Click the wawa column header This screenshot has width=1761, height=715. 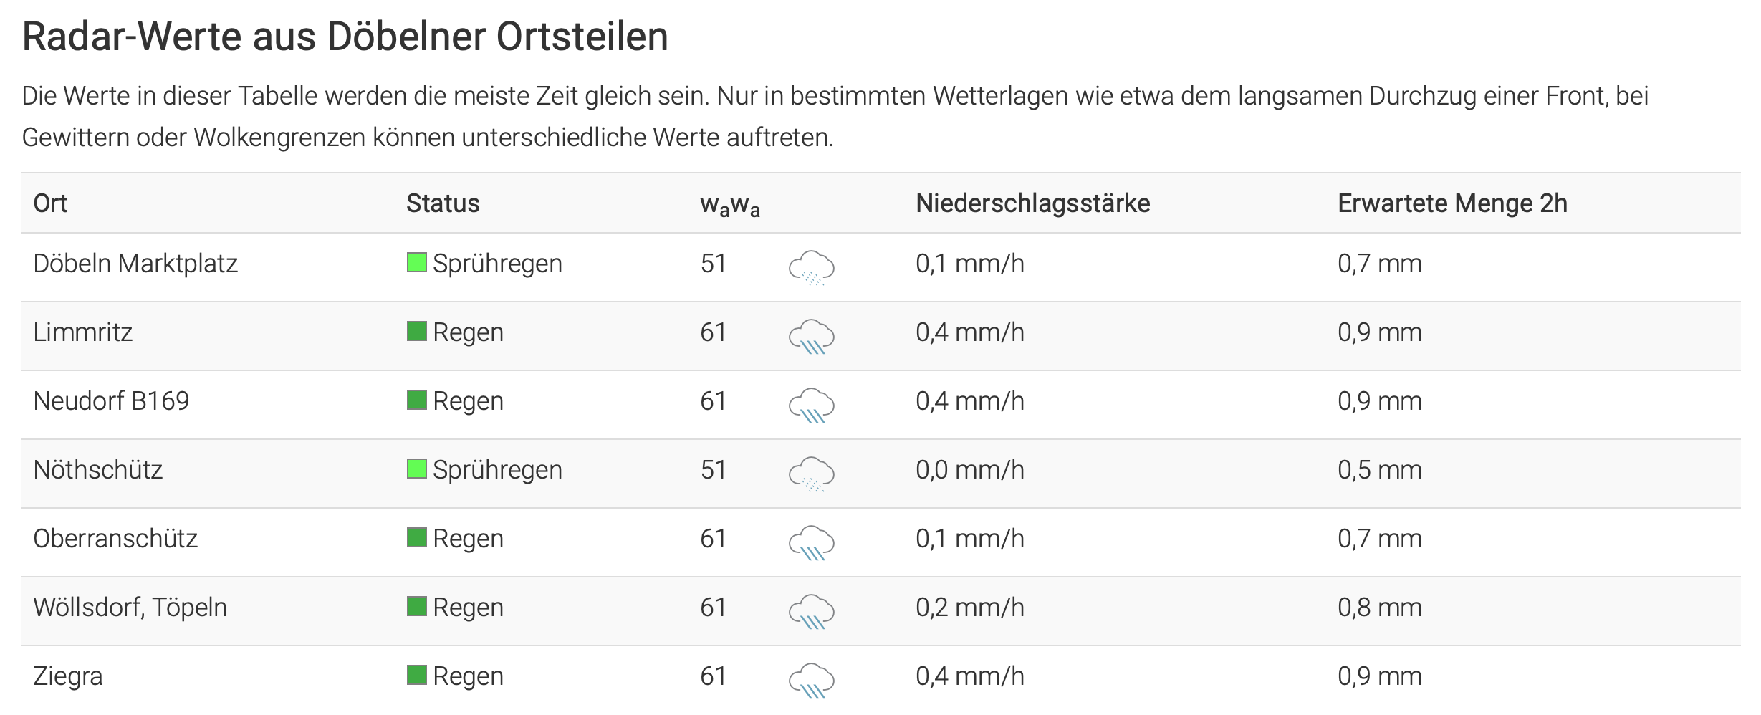click(729, 205)
